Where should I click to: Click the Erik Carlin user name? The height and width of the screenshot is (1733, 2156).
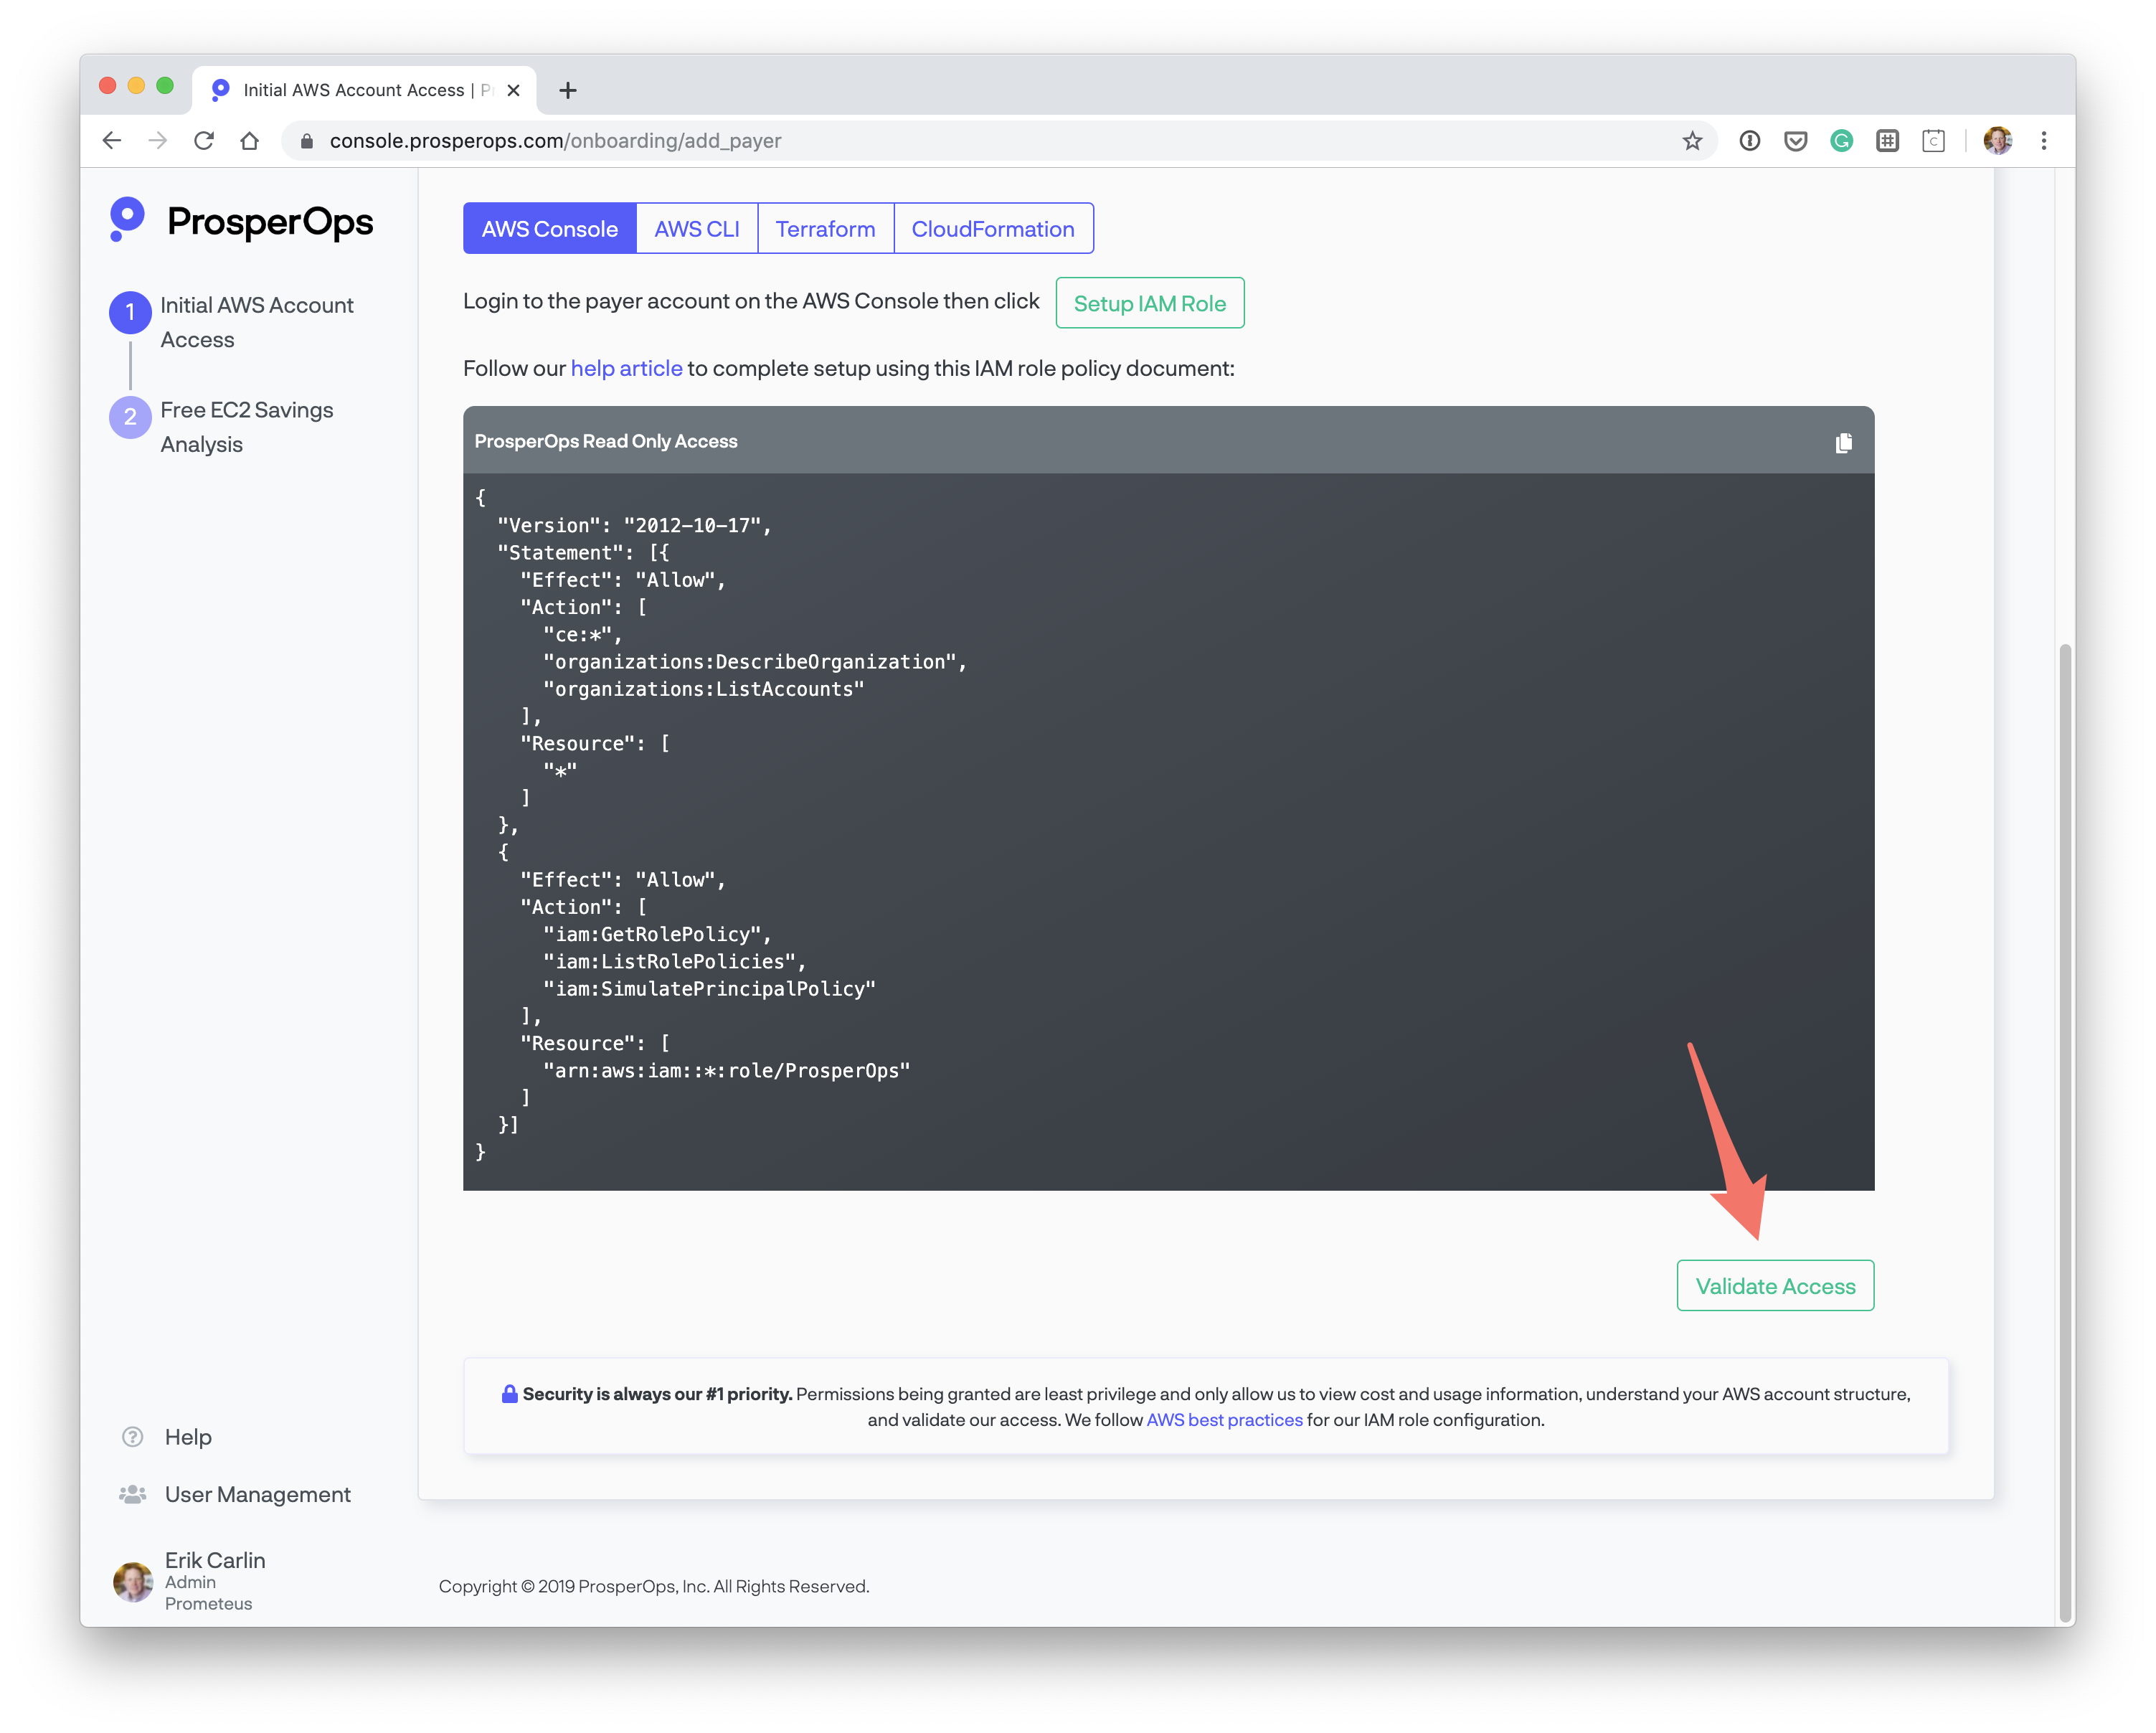click(x=215, y=1560)
